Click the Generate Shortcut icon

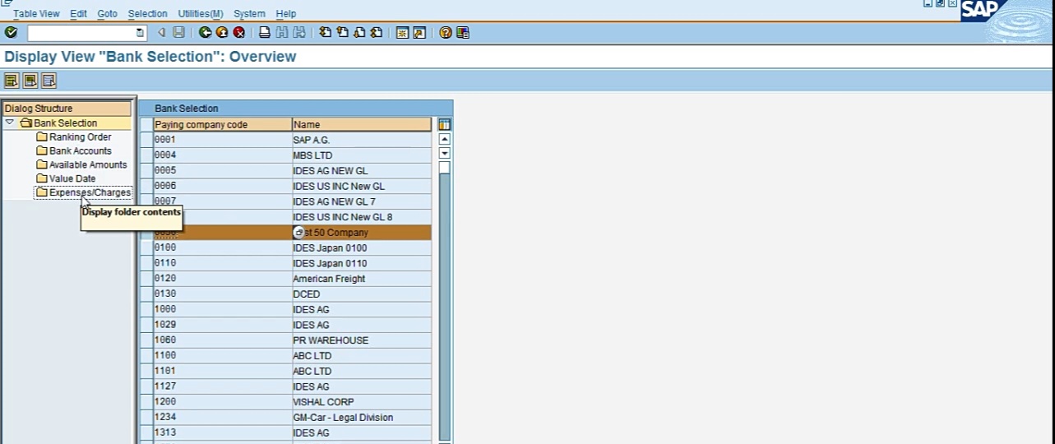coord(419,33)
